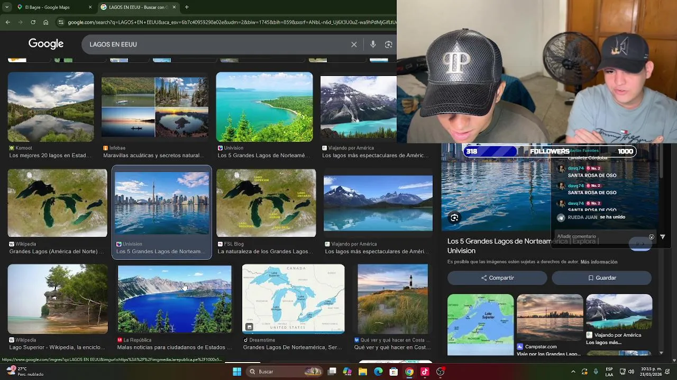
Task: Open the Campstar.com sunset skyline related image
Action: [x=550, y=317]
